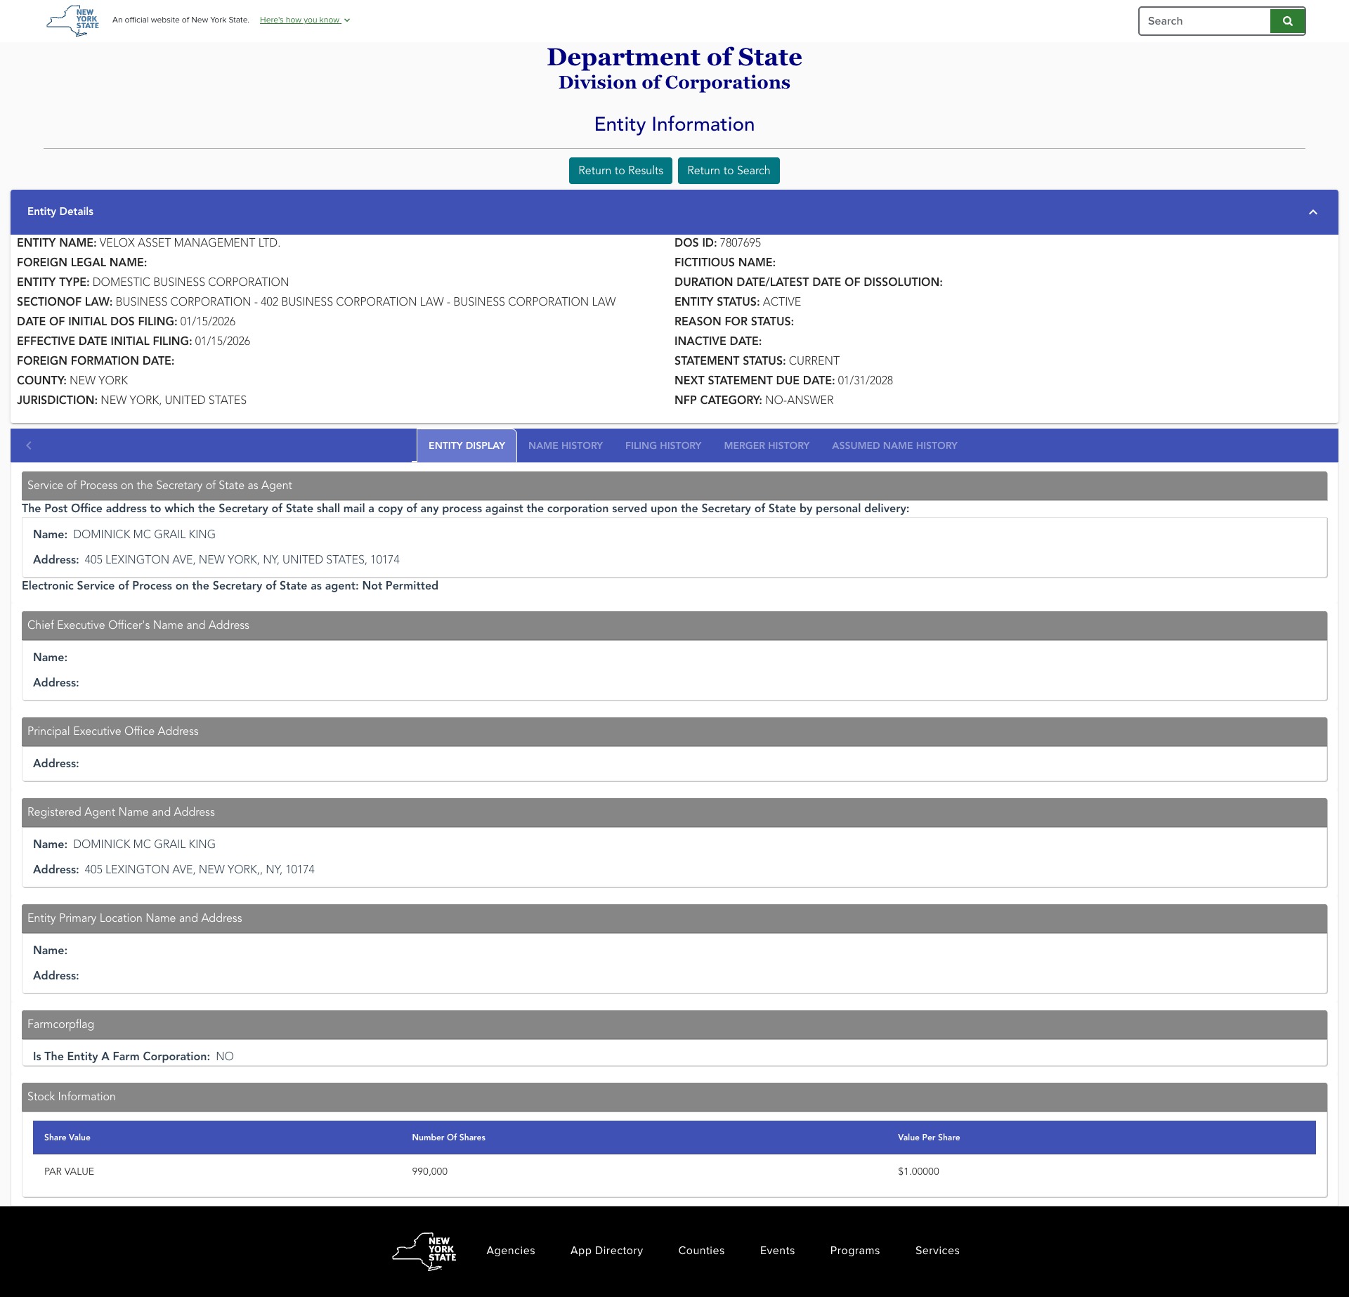Viewport: 1349px width, 1297px height.
Task: Click the green search magnifier button
Action: (x=1287, y=21)
